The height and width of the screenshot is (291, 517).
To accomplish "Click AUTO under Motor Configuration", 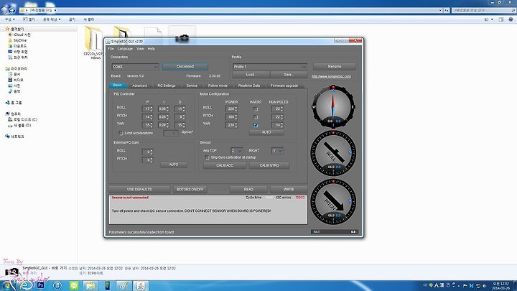I will (266, 132).
